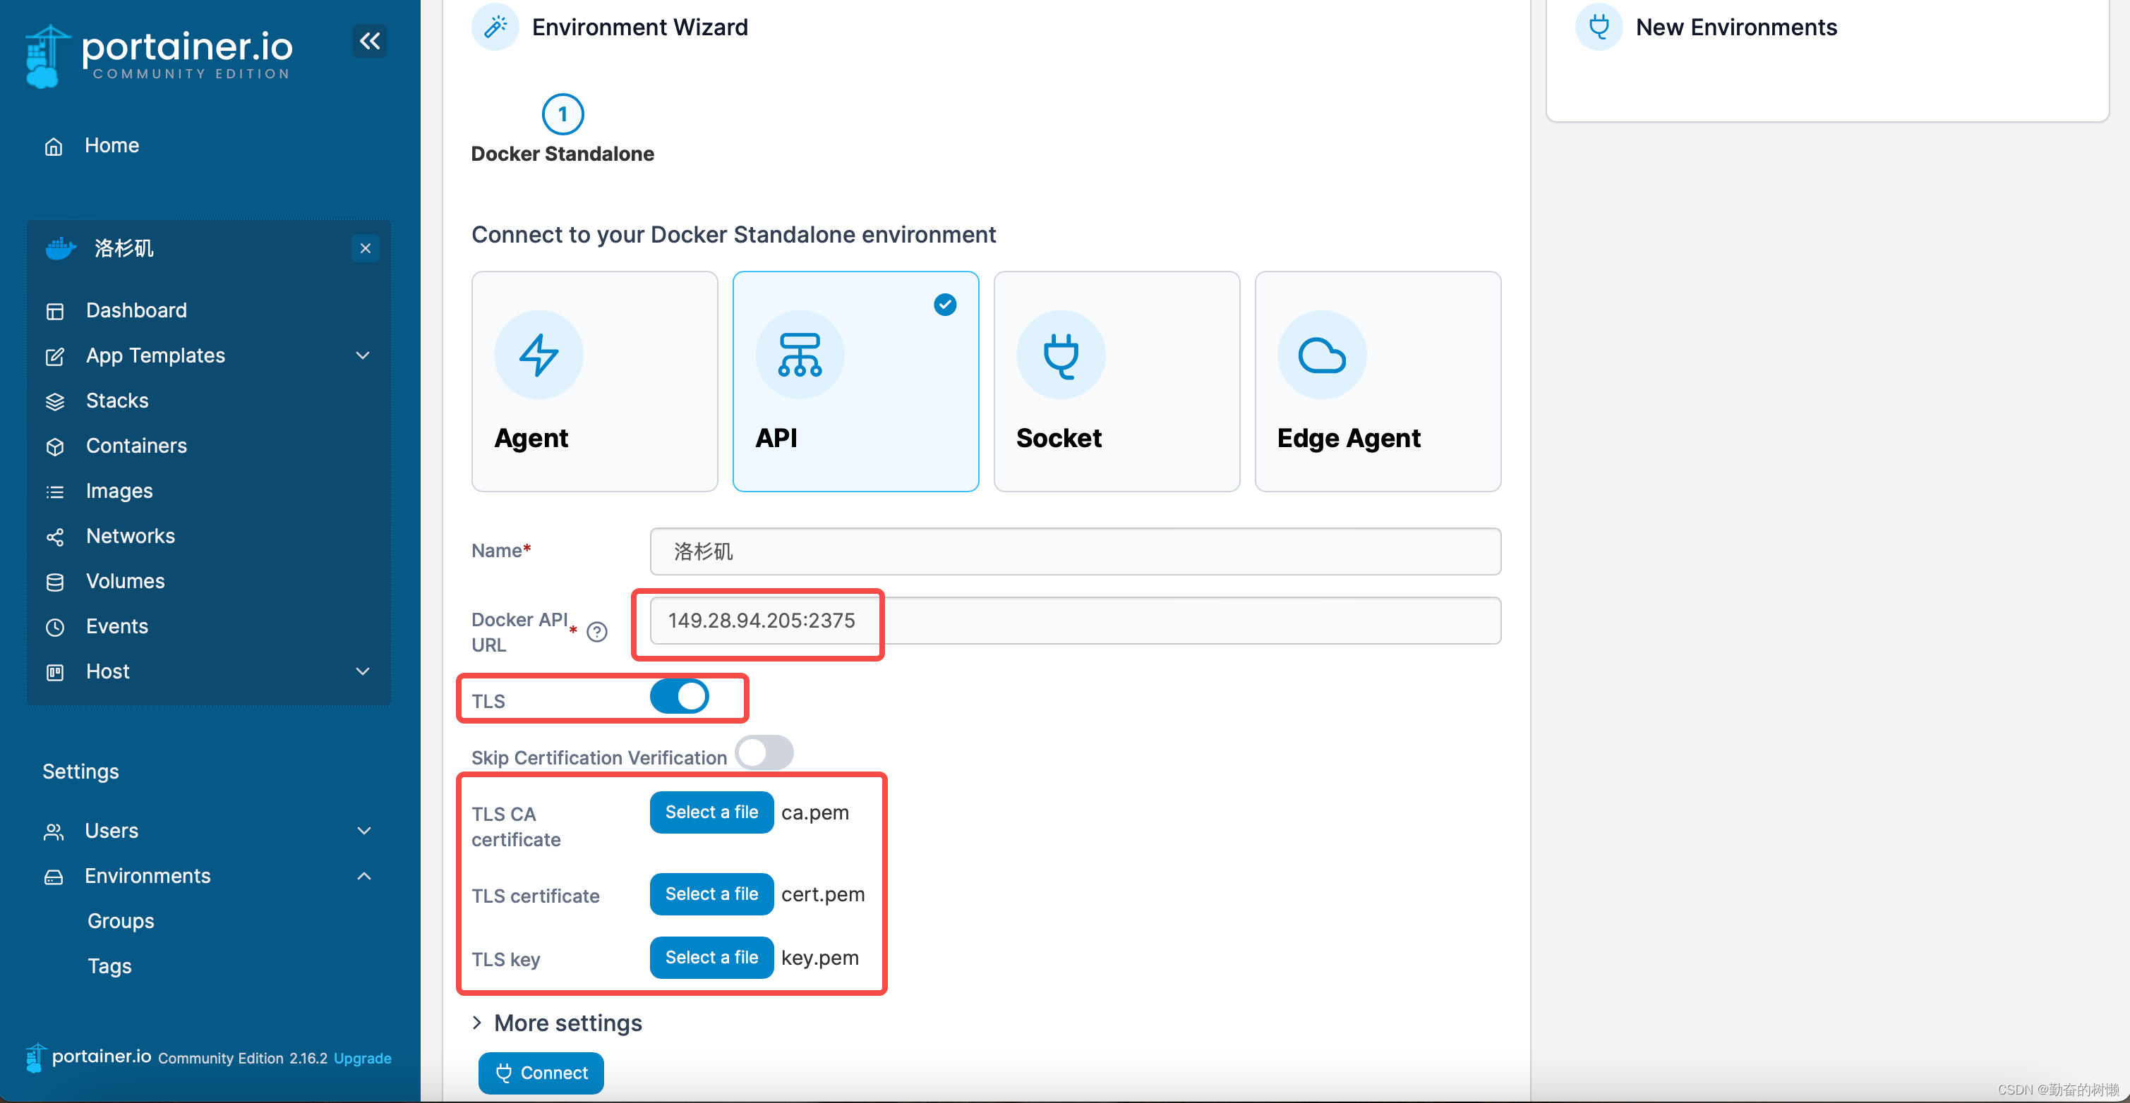Select the Edge Agent connection method icon
This screenshot has height=1103, width=2130.
(x=1376, y=381)
